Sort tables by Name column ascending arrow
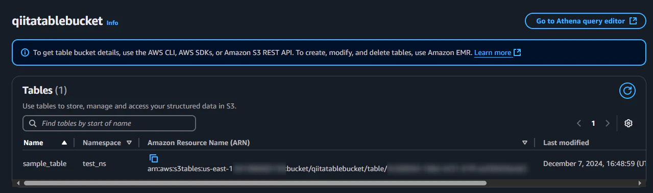The width and height of the screenshot is (653, 193). pyautogui.click(x=64, y=143)
